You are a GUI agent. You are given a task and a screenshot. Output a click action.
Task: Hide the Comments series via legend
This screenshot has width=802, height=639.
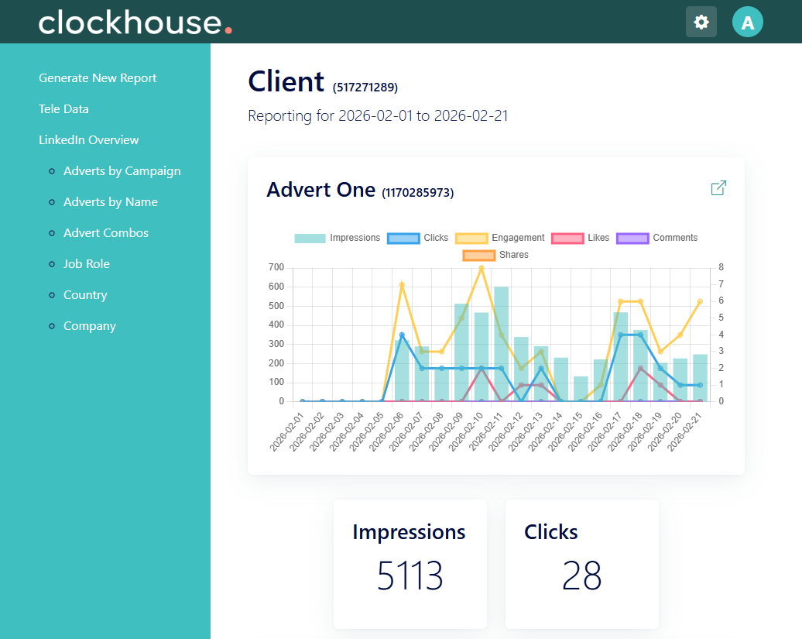[656, 238]
